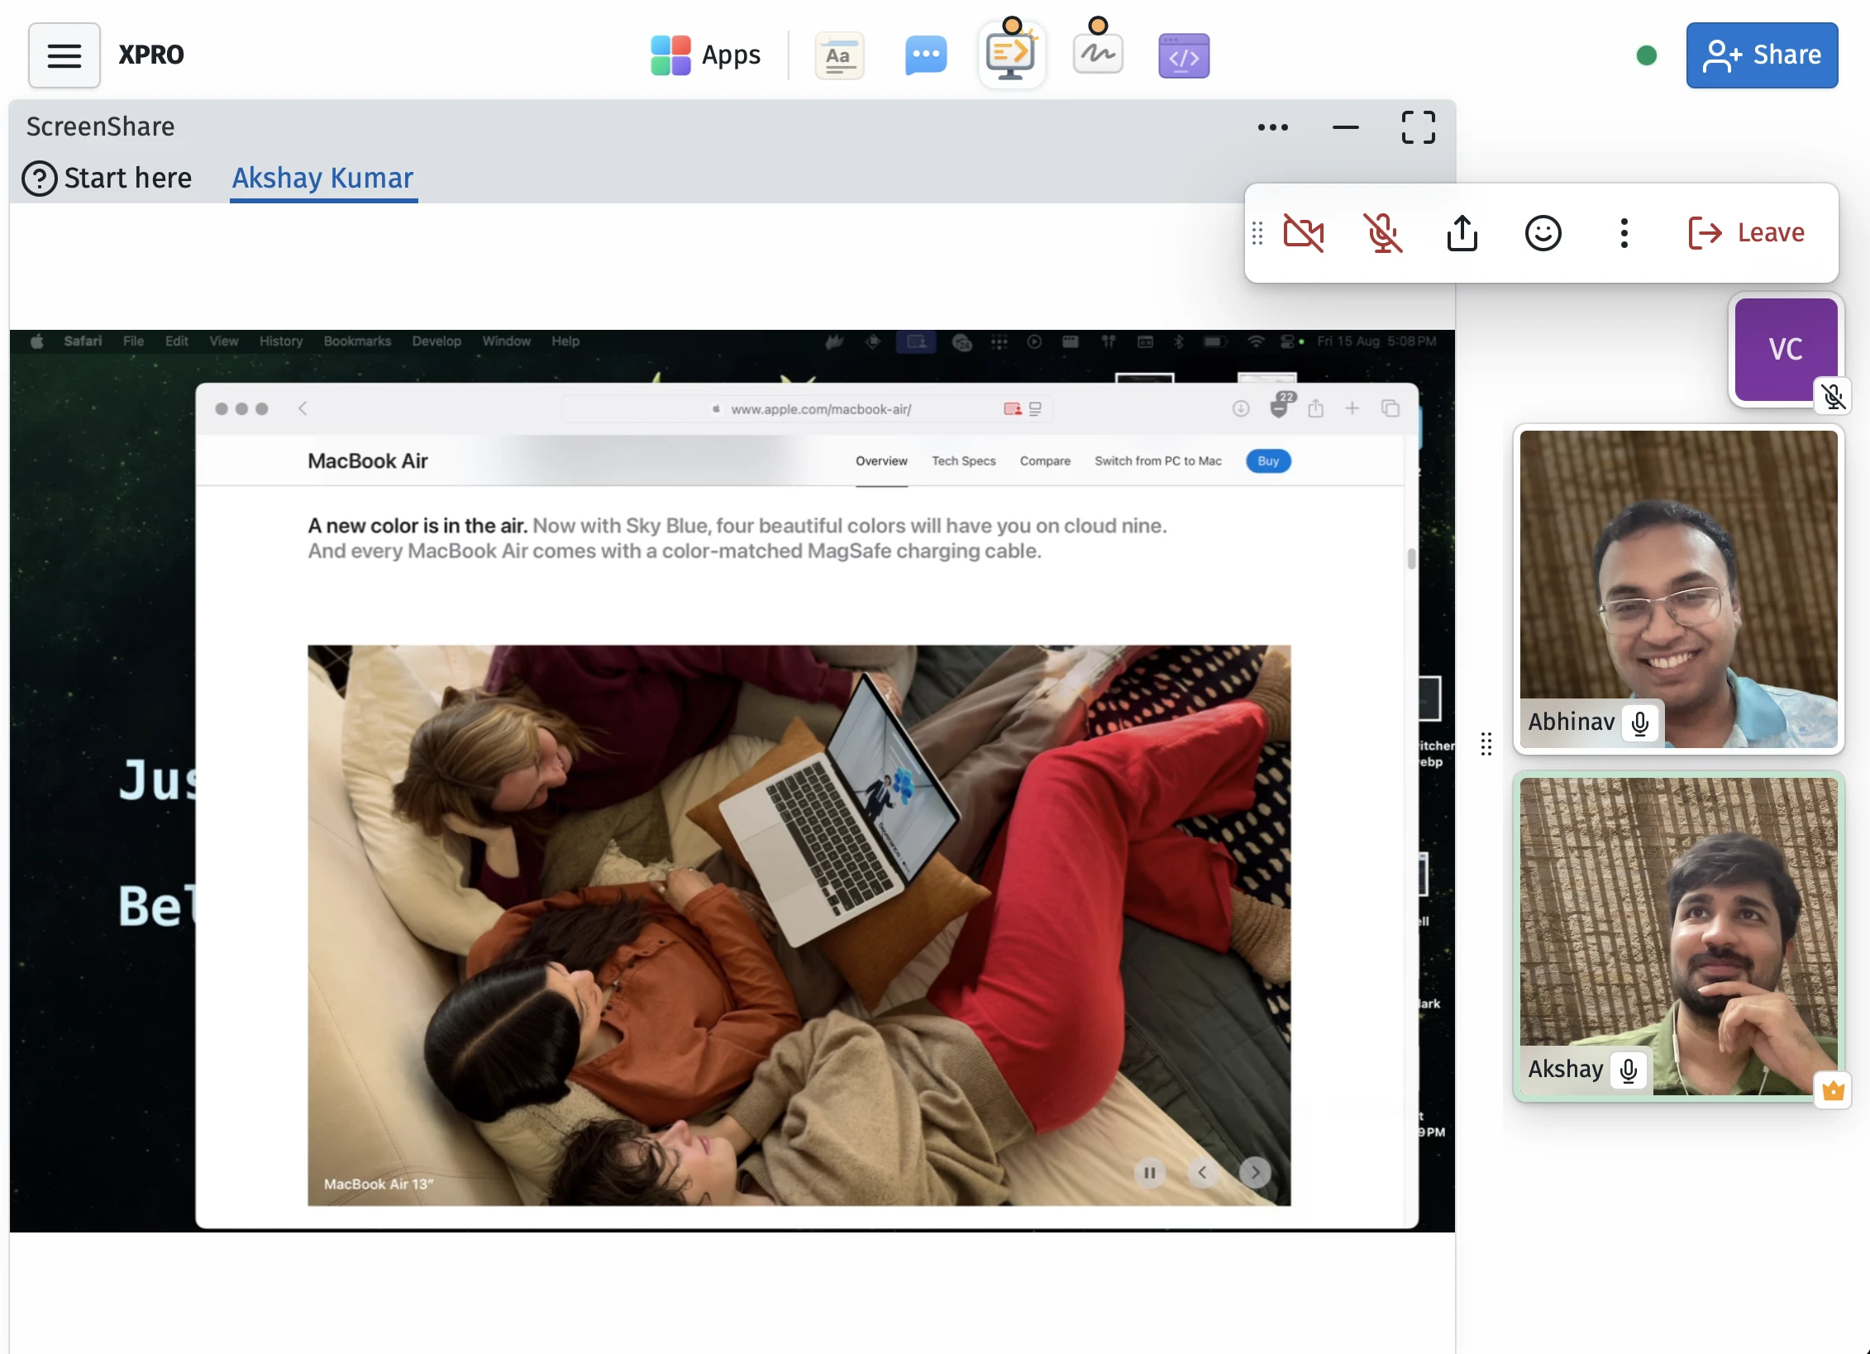
Task: Unmute your microphone in call toolbar
Action: pyautogui.click(x=1382, y=233)
